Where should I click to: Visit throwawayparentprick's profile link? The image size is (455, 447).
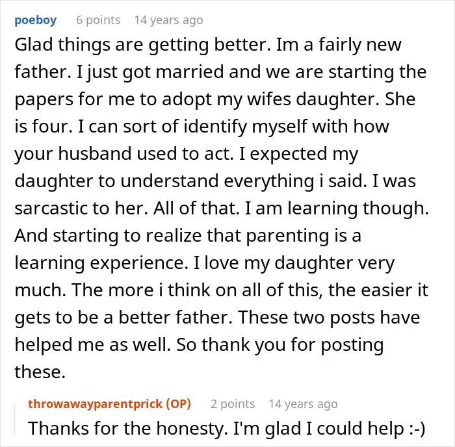[x=95, y=403]
